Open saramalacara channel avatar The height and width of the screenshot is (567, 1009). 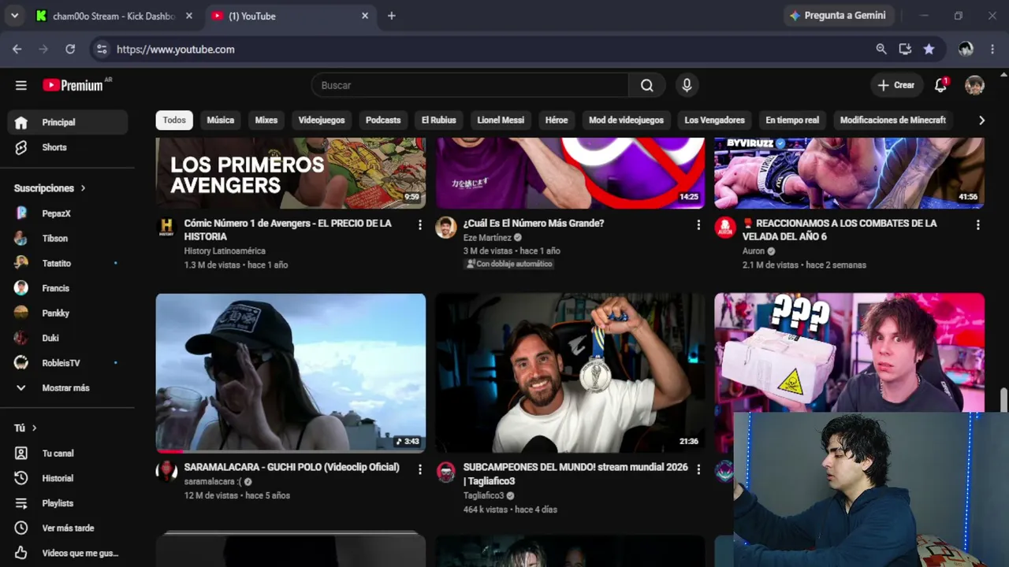(166, 472)
